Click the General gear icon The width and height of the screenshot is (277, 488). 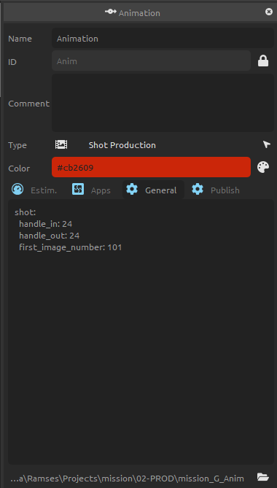coord(132,189)
